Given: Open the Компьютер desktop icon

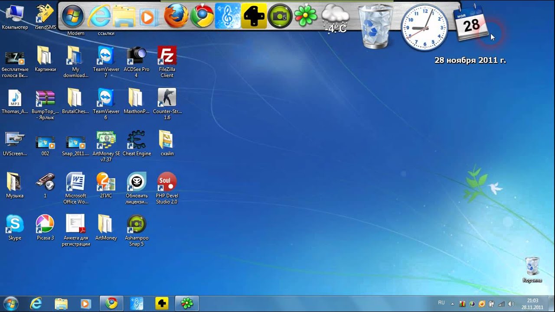Looking at the screenshot, I should 15,17.
